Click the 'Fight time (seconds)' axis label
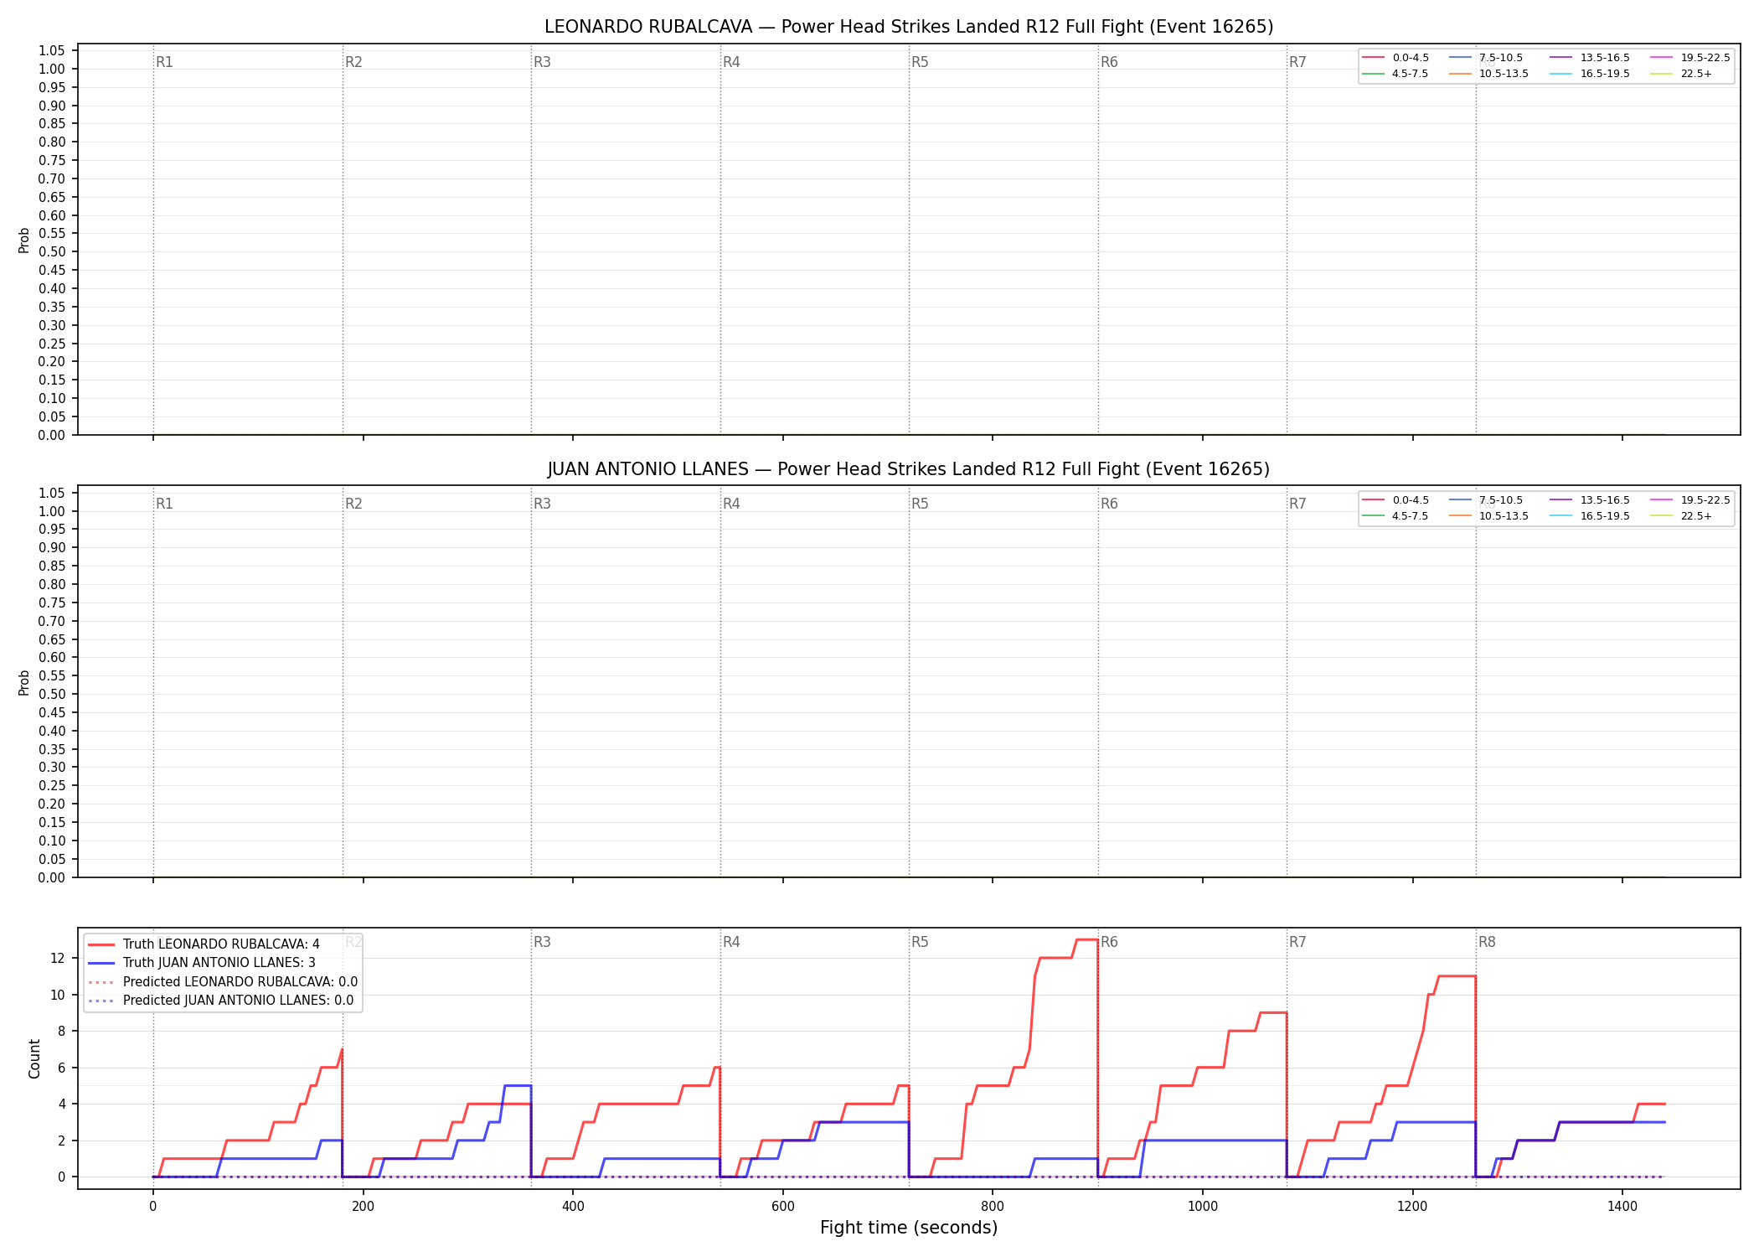This screenshot has width=1759, height=1257. click(909, 1228)
